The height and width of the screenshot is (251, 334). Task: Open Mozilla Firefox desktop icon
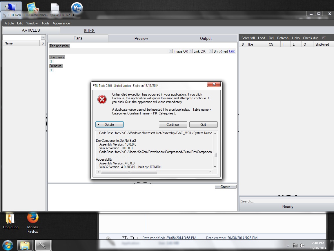(x=32, y=223)
